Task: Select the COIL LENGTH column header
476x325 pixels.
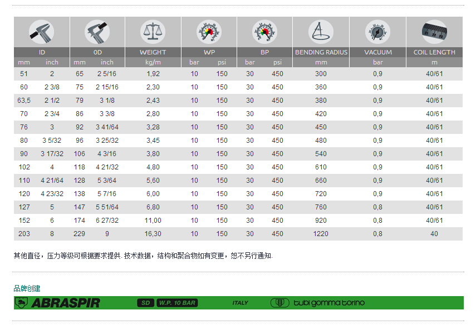Action: [x=434, y=52]
